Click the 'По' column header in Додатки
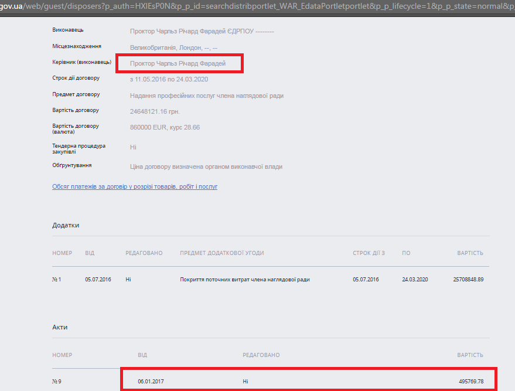 (x=406, y=253)
